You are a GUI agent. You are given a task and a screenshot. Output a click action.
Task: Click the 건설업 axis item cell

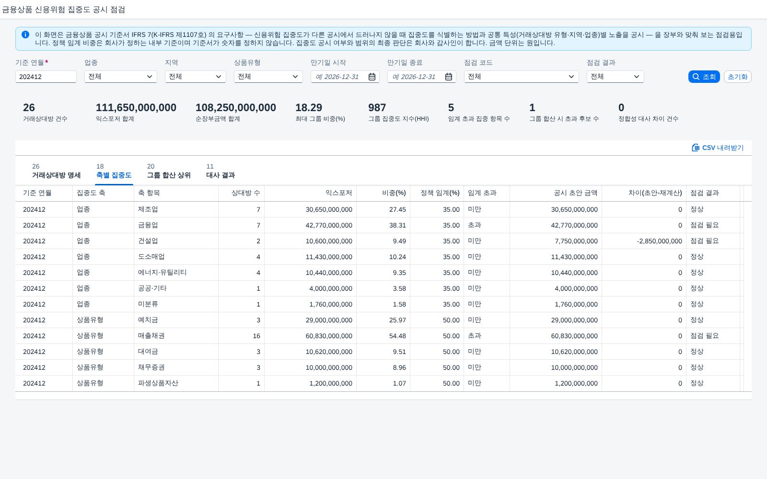pos(176,241)
